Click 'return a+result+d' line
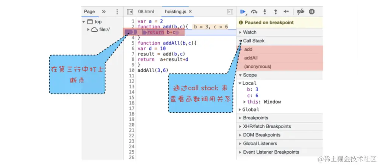The image size is (379, 165). tap(163, 59)
